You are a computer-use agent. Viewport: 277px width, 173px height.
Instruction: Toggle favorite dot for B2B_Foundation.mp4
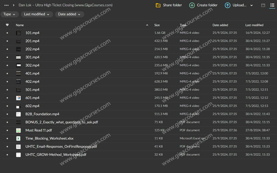(7, 114)
